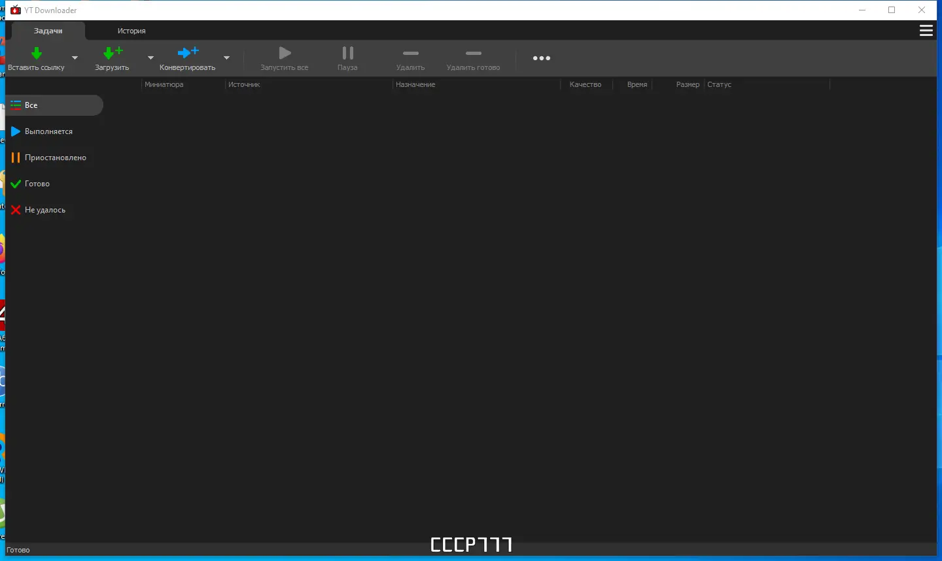
Task: Click the Готово status bar text
Action: click(18, 550)
